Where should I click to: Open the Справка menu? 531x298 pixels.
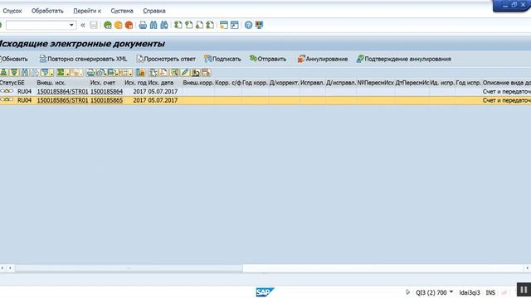[x=154, y=11]
